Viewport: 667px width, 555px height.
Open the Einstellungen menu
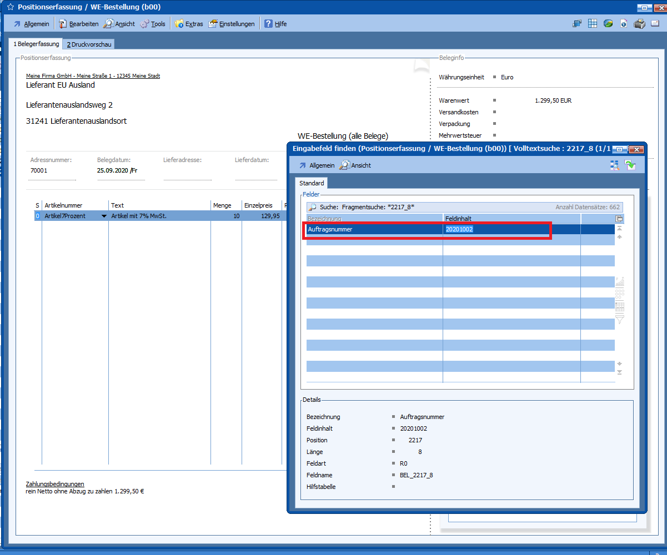pyautogui.click(x=232, y=24)
